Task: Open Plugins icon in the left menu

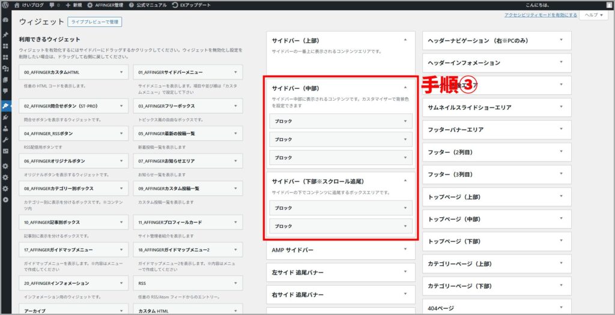Action: pos(5,117)
